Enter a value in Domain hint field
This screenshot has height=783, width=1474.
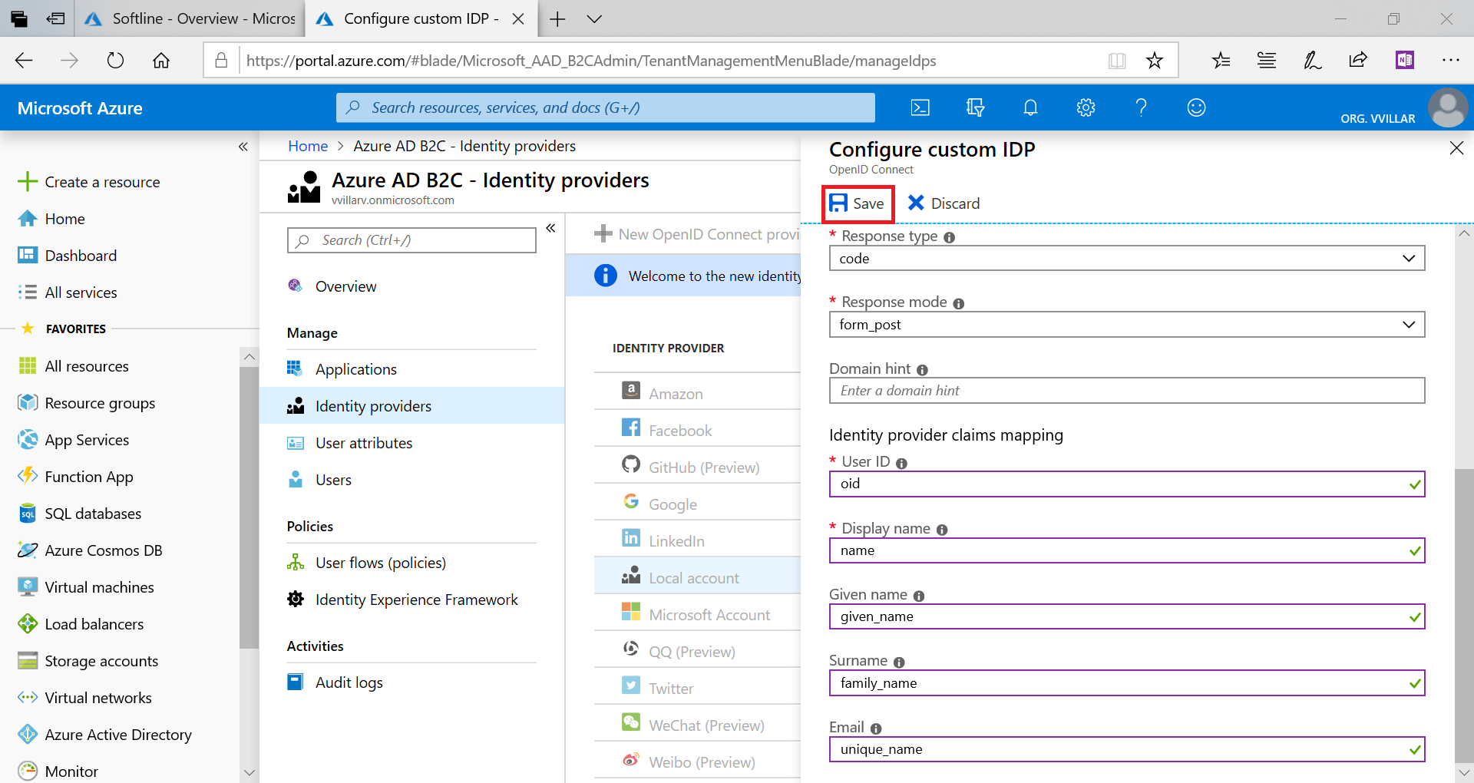click(x=1125, y=390)
